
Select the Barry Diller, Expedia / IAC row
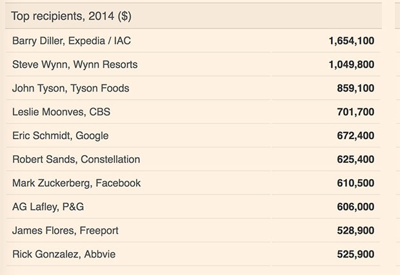(194, 41)
